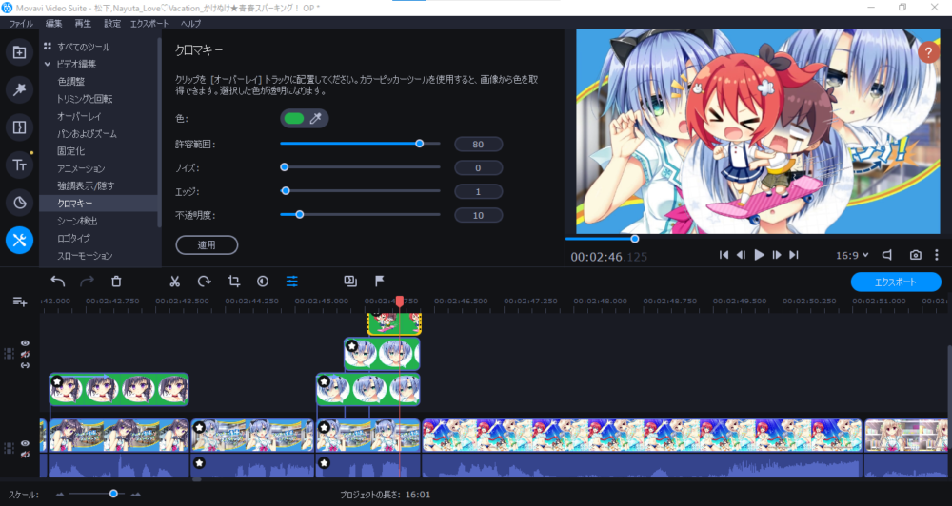The height and width of the screenshot is (506, 952).
Task: Open the Titles (Tт) tab
Action: pyautogui.click(x=19, y=165)
